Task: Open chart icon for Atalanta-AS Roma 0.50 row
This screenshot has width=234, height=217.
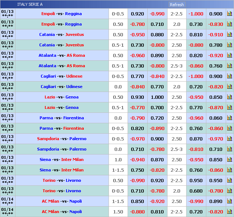Action: (x=229, y=55)
